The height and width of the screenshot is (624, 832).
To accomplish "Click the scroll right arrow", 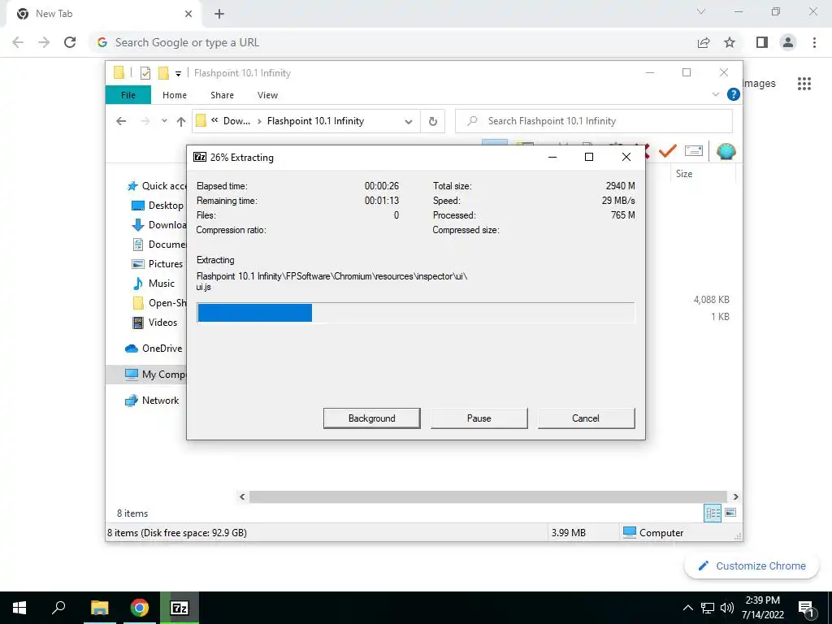I will [x=735, y=496].
